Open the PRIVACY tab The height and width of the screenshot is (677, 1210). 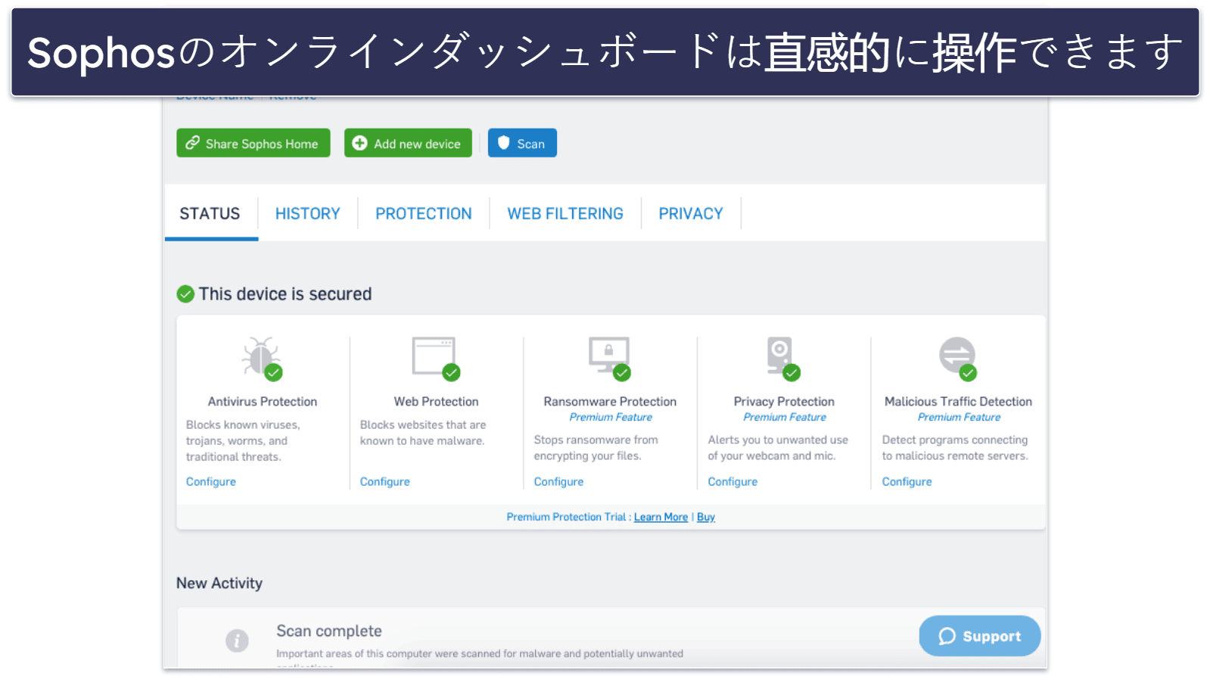tap(691, 214)
